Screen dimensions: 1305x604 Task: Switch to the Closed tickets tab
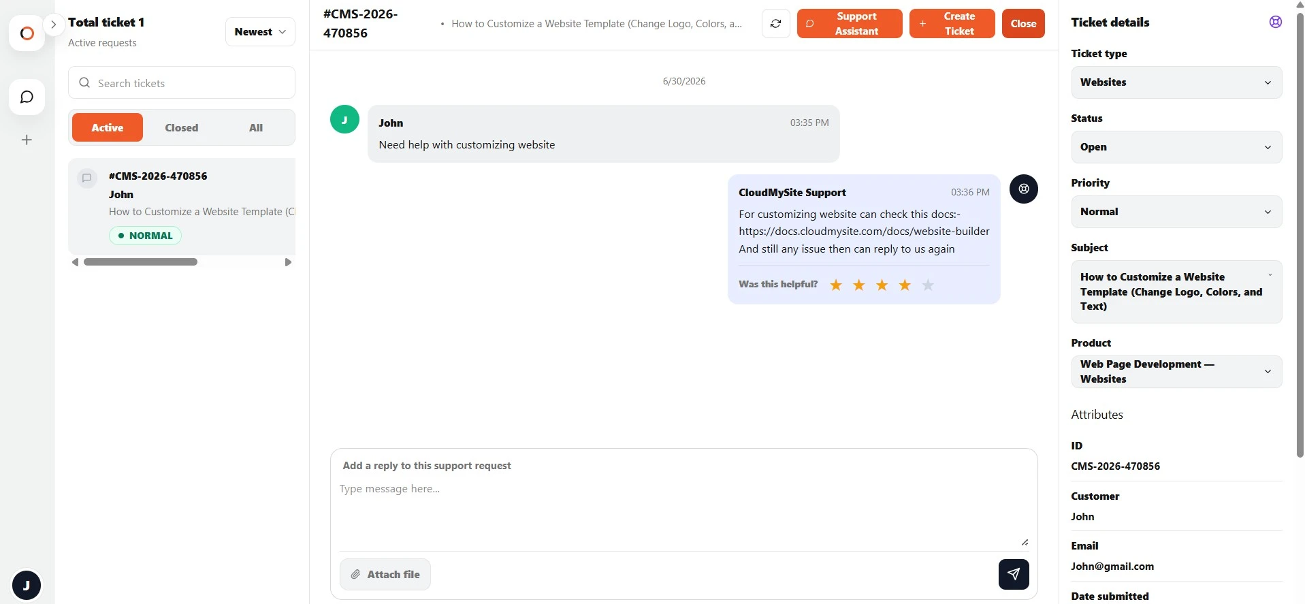(x=181, y=127)
